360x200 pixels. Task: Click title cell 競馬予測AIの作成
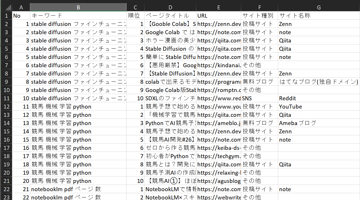point(170,173)
